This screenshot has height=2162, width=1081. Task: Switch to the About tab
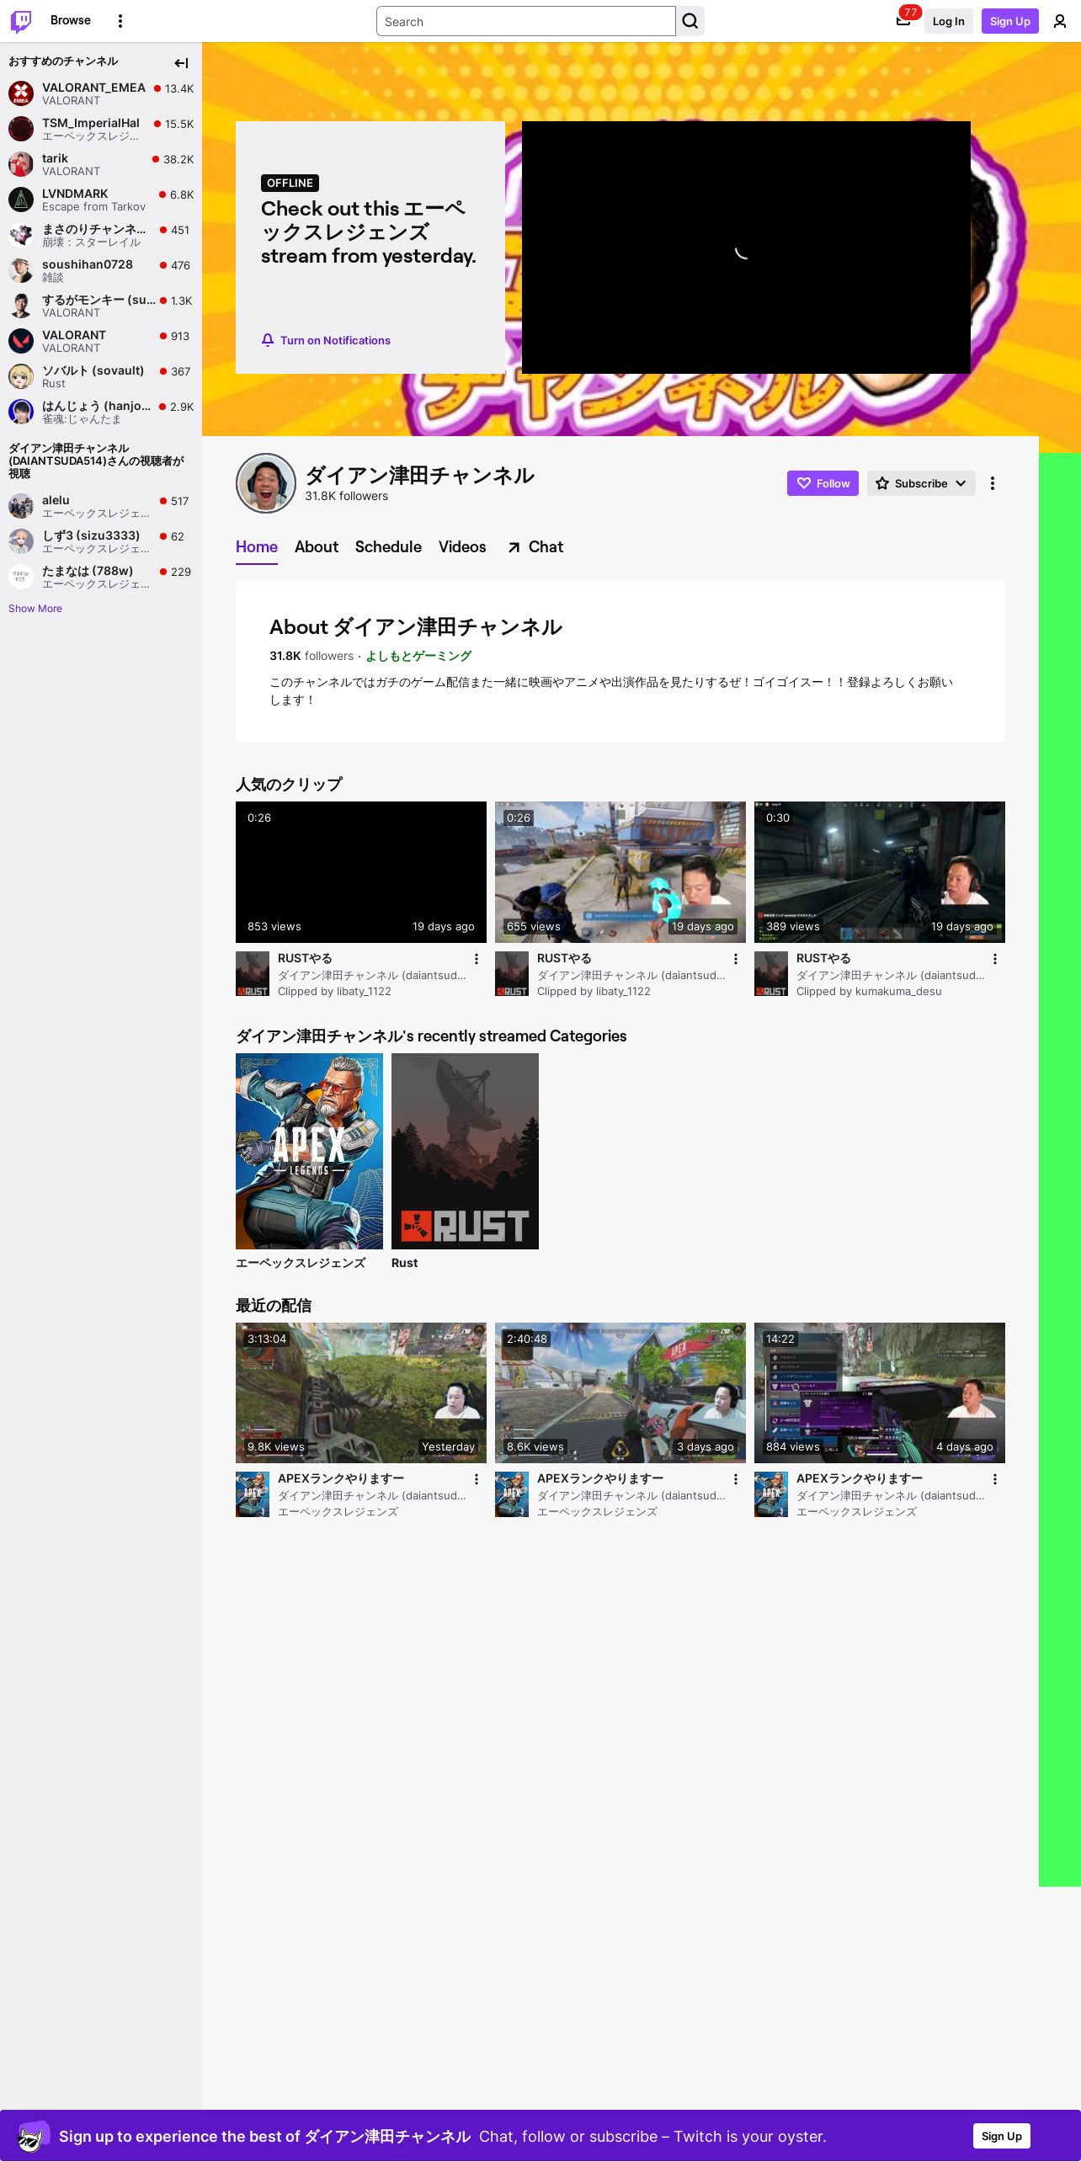click(x=317, y=547)
